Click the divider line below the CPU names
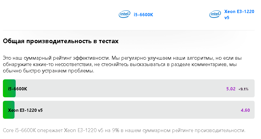 click(129, 30)
